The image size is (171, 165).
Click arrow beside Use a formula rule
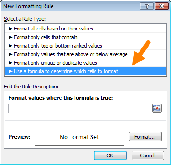10,71
